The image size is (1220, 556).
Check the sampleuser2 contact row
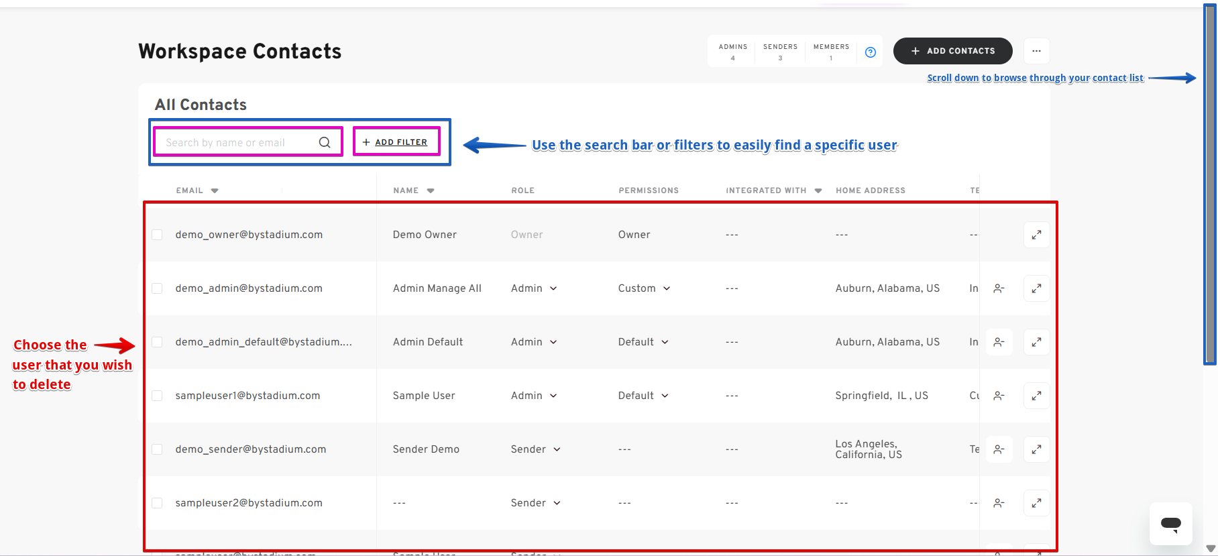pyautogui.click(x=157, y=503)
